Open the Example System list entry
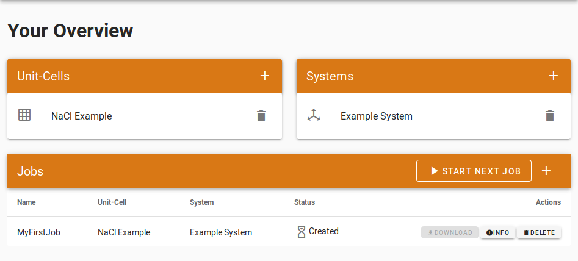This screenshot has width=578, height=261. 433,116
